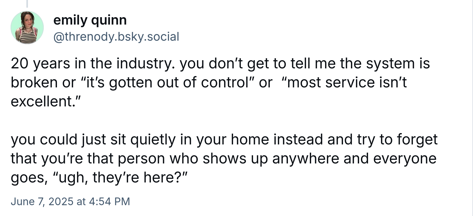Viewport: 473px width, 216px height.
Task: Click the thread connector line above avatar
Action: pyautogui.click(x=27, y=3)
